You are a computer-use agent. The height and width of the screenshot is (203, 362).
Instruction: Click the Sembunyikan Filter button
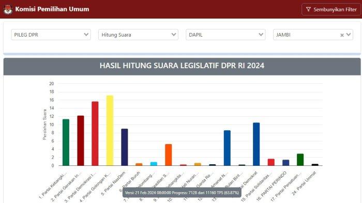tap(331, 9)
